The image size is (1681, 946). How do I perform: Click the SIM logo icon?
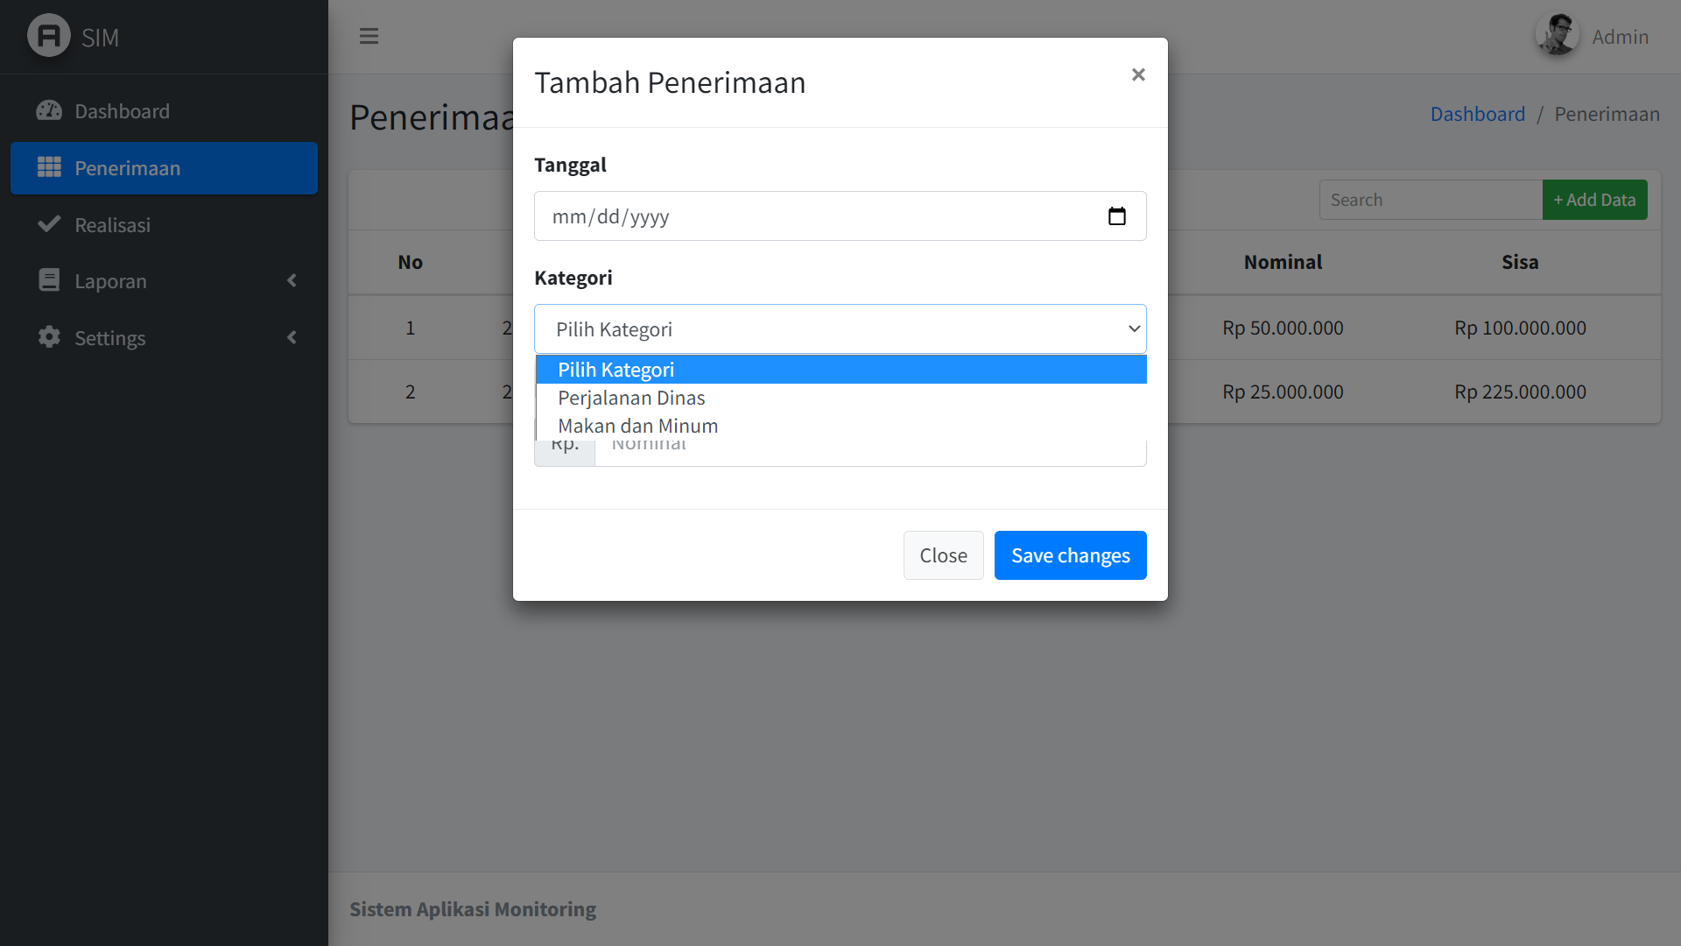49,36
